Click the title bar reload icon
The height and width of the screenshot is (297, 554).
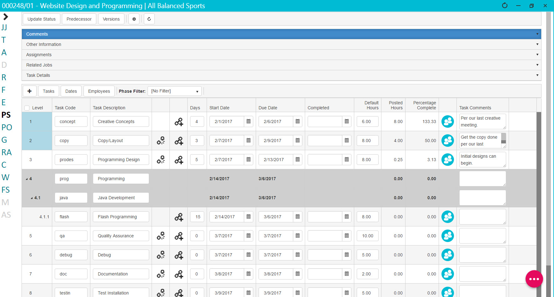point(505,6)
